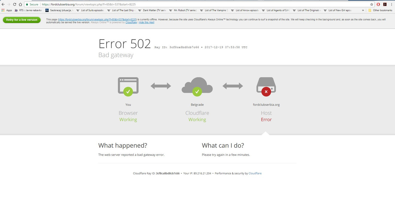Open Cloudflare link in page footer

(255, 173)
